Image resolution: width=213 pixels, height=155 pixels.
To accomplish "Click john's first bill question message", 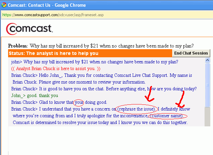I will coord(95,62).
